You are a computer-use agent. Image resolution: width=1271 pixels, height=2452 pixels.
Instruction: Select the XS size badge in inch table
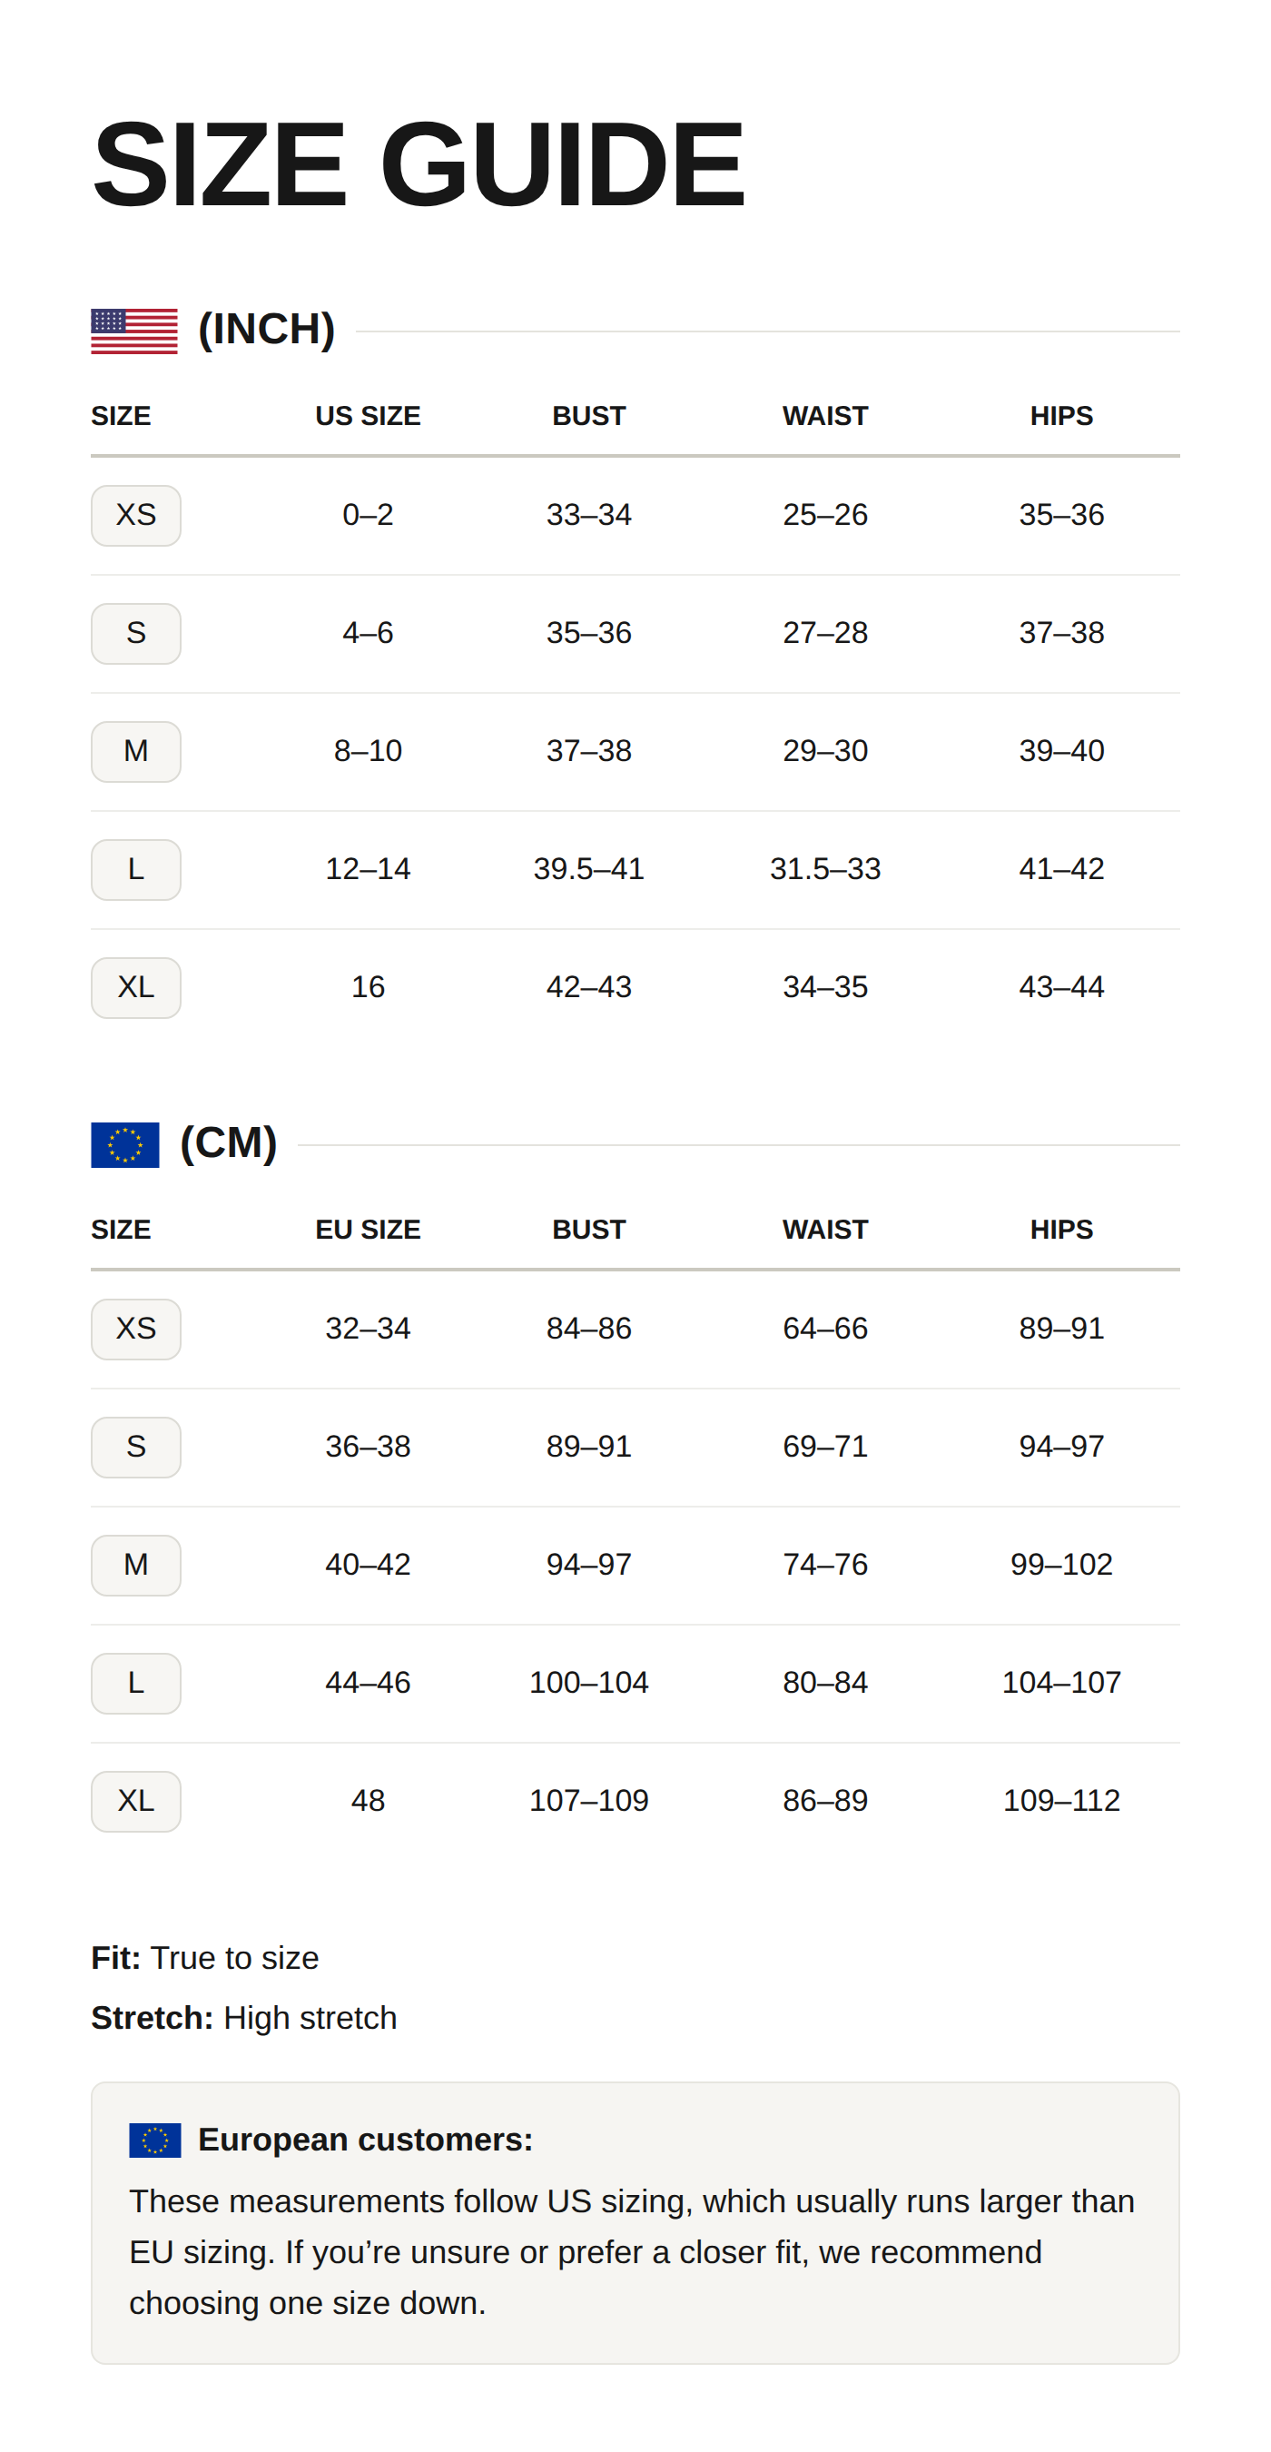[136, 516]
